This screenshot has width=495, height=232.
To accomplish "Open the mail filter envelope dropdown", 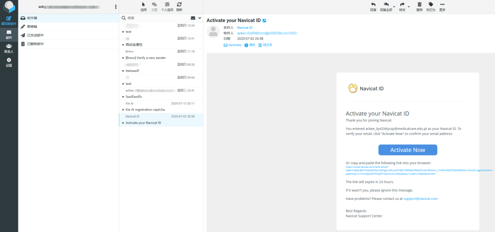I will (196, 18).
